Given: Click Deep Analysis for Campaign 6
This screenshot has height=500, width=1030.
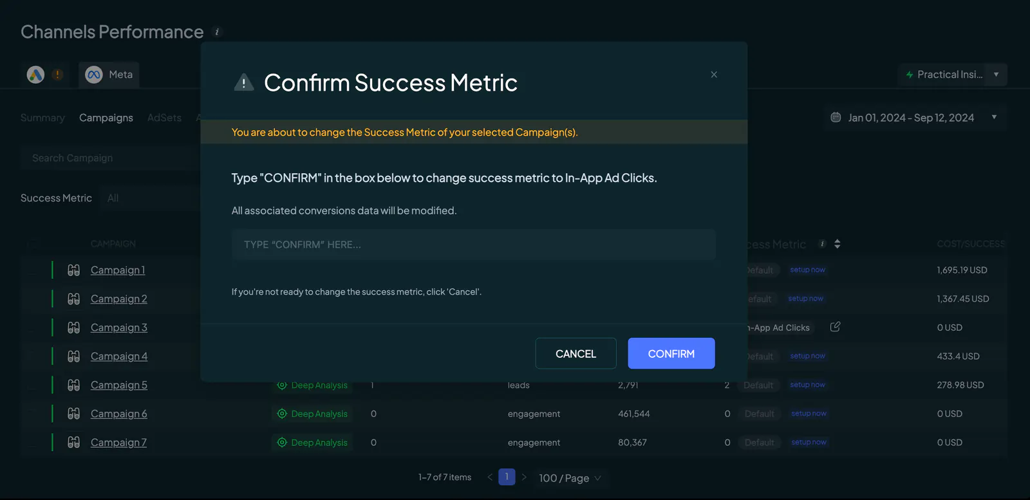Looking at the screenshot, I should point(312,414).
